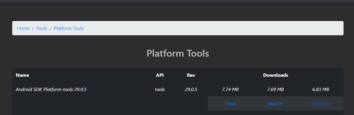Image resolution: width=354 pixels, height=115 pixels.
Task: Click the API column header
Action: pos(160,75)
